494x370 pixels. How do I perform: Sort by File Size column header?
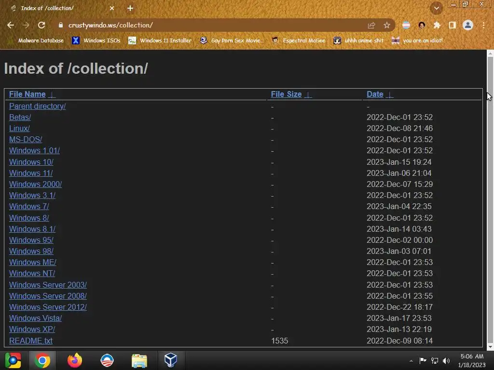click(286, 94)
